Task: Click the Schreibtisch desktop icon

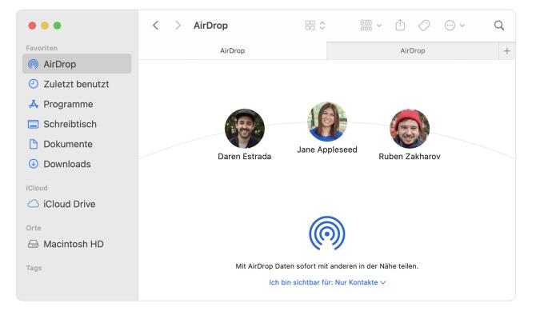Action: [x=34, y=124]
